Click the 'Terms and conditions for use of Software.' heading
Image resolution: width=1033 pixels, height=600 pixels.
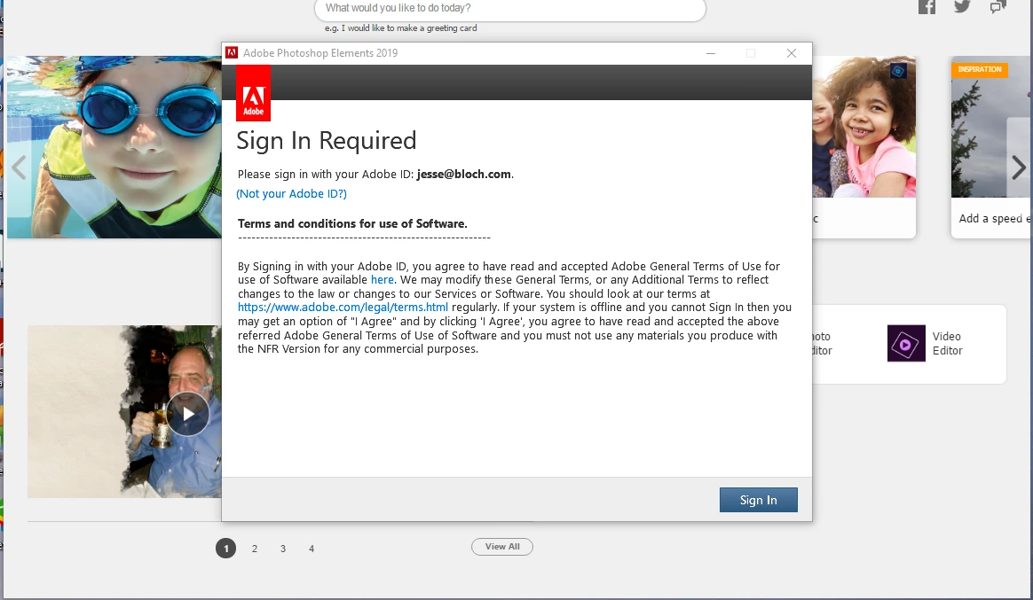(352, 223)
